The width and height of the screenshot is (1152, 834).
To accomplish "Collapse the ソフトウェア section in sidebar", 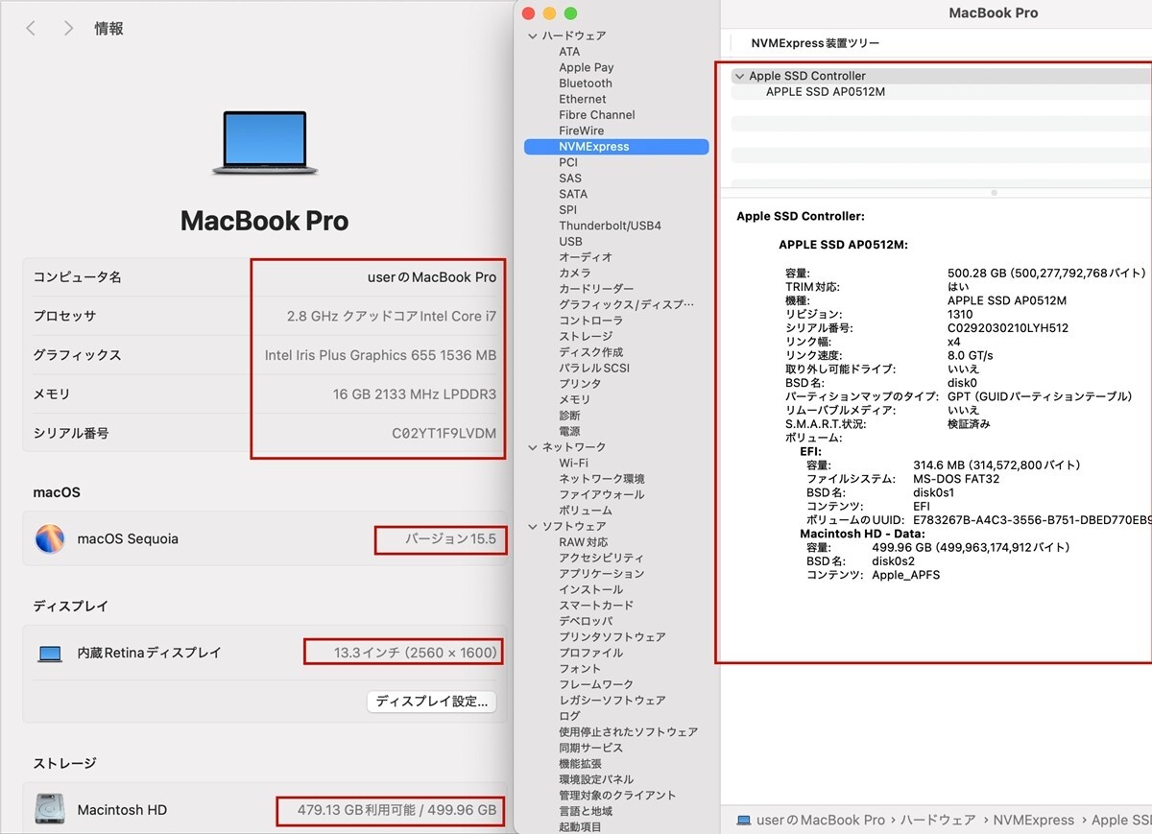I will coord(533,527).
